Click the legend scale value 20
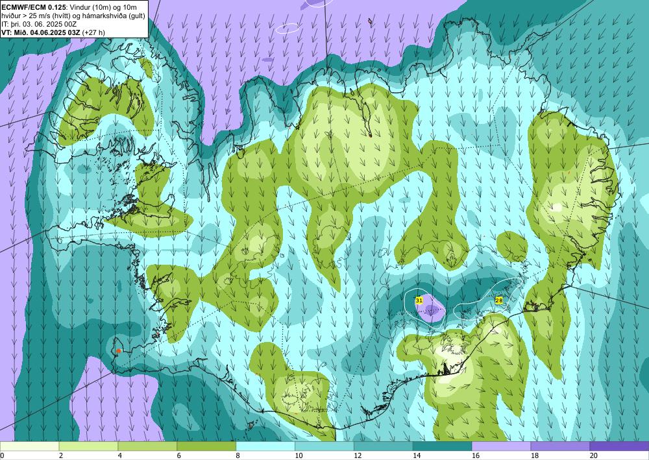Screen dimensions: 649x460 click(594, 456)
